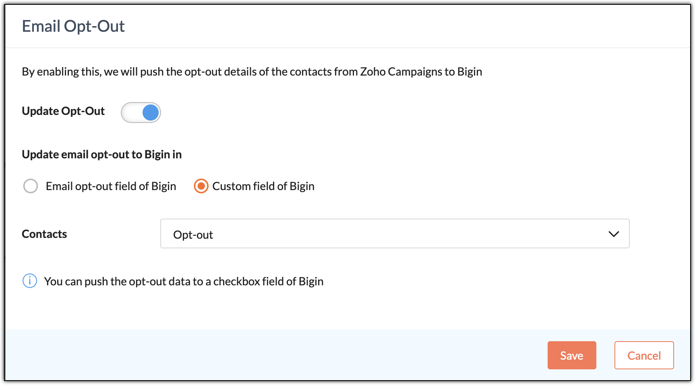The height and width of the screenshot is (385, 695).
Task: Click 'Bigin' at the end of the hint
Action: tap(311, 281)
